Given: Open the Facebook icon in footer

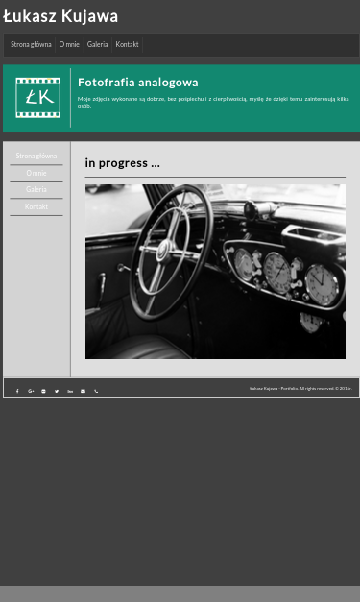Looking at the screenshot, I should click(x=17, y=391).
